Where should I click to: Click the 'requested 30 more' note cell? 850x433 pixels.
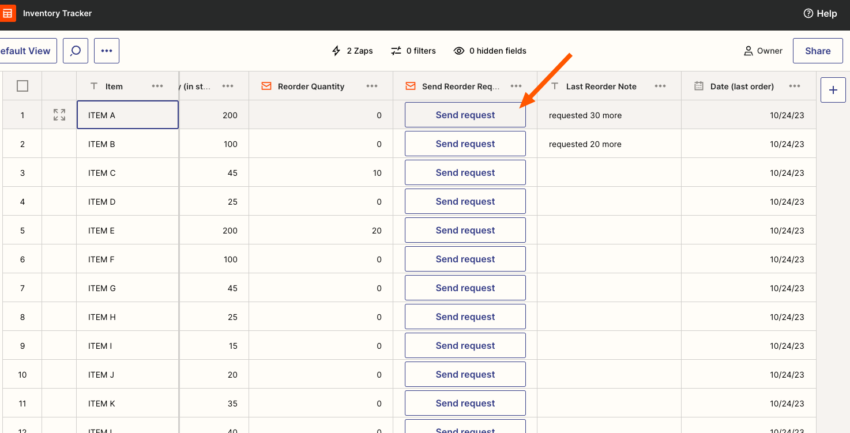[609, 115]
